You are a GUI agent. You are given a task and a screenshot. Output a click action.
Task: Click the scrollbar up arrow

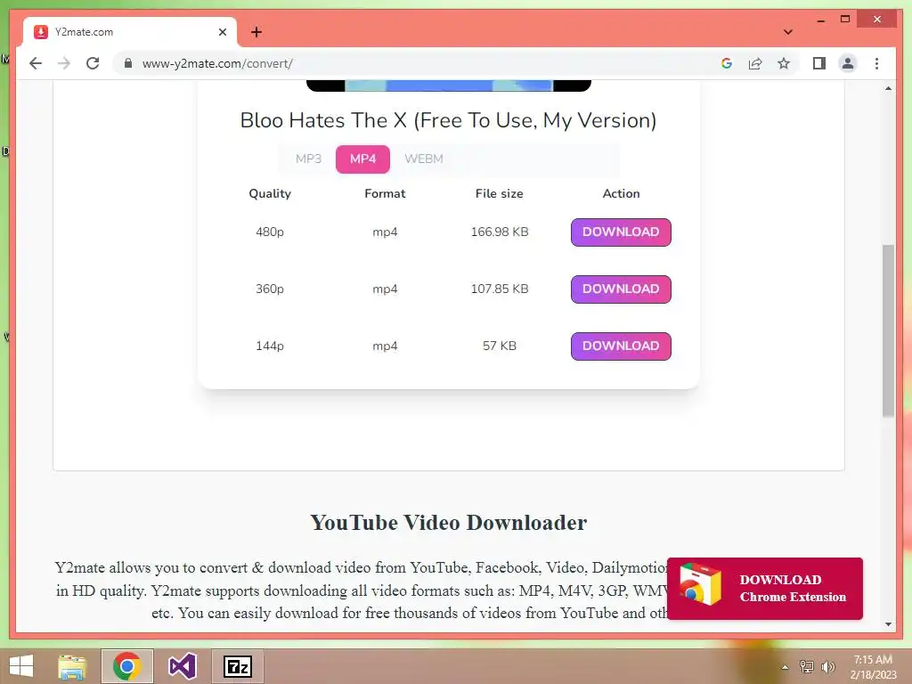888,88
